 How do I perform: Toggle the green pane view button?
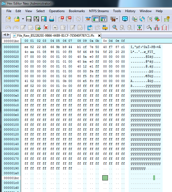pyautogui.click(x=96, y=19)
